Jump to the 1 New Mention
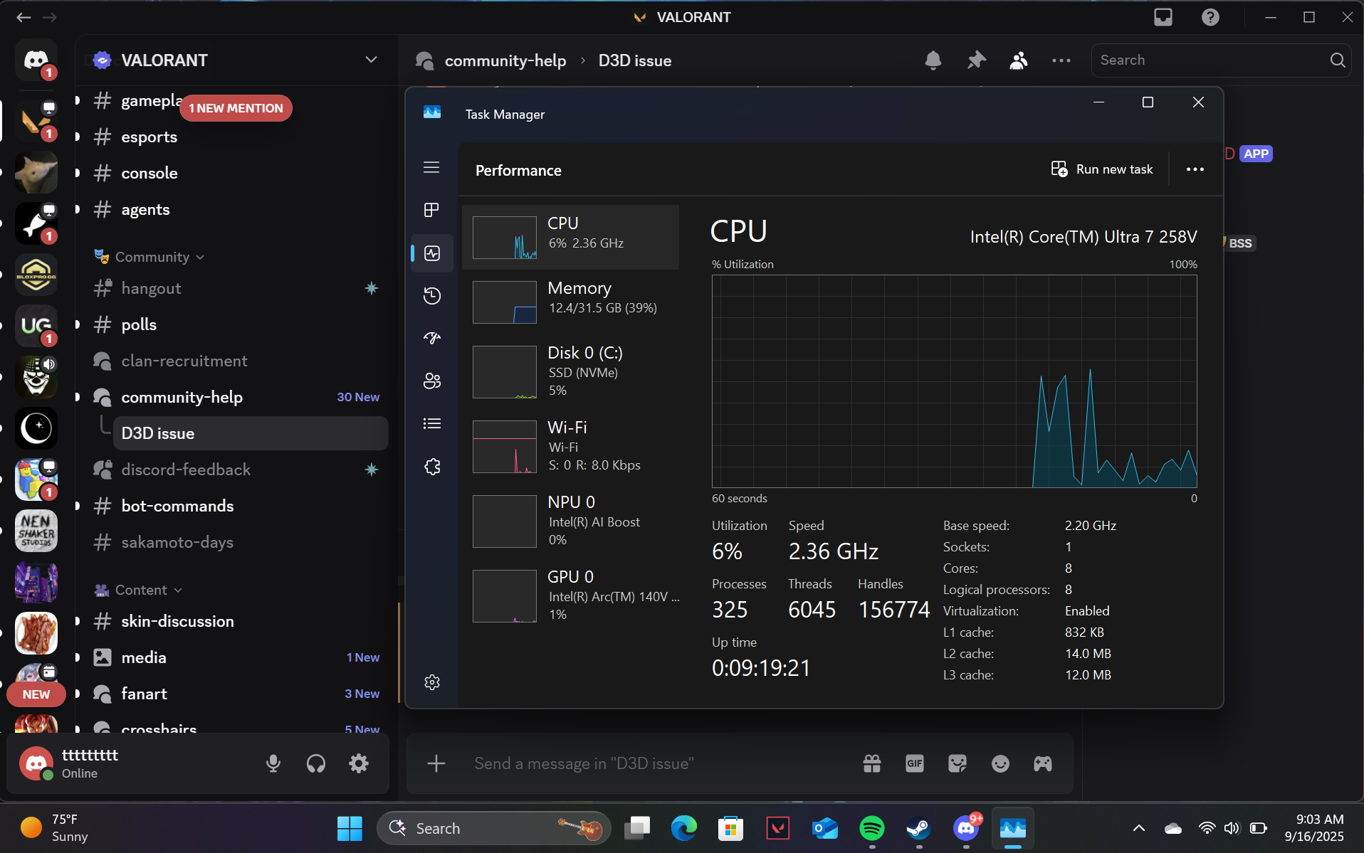Viewport: 1364px width, 853px height. pyautogui.click(x=236, y=108)
